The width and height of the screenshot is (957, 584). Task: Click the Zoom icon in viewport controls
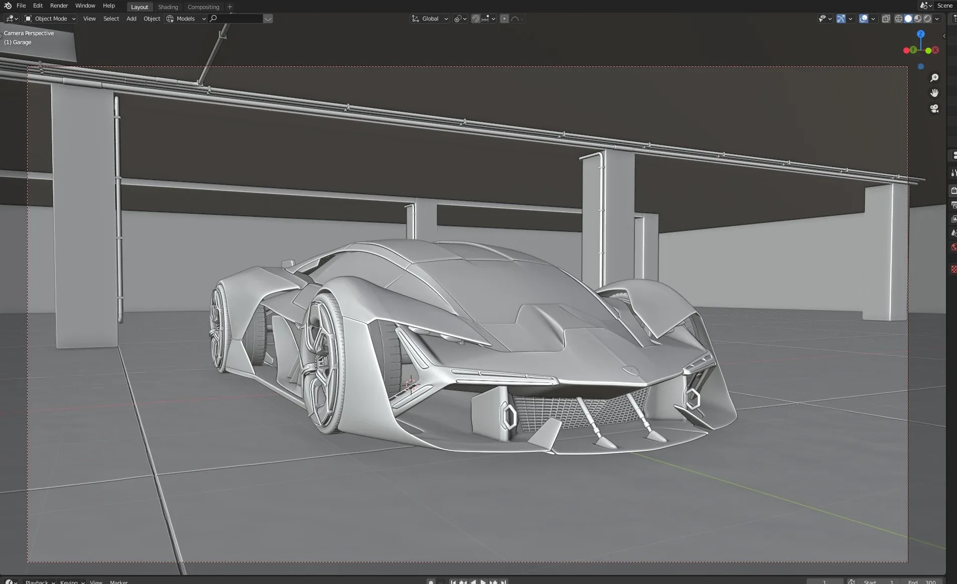934,77
